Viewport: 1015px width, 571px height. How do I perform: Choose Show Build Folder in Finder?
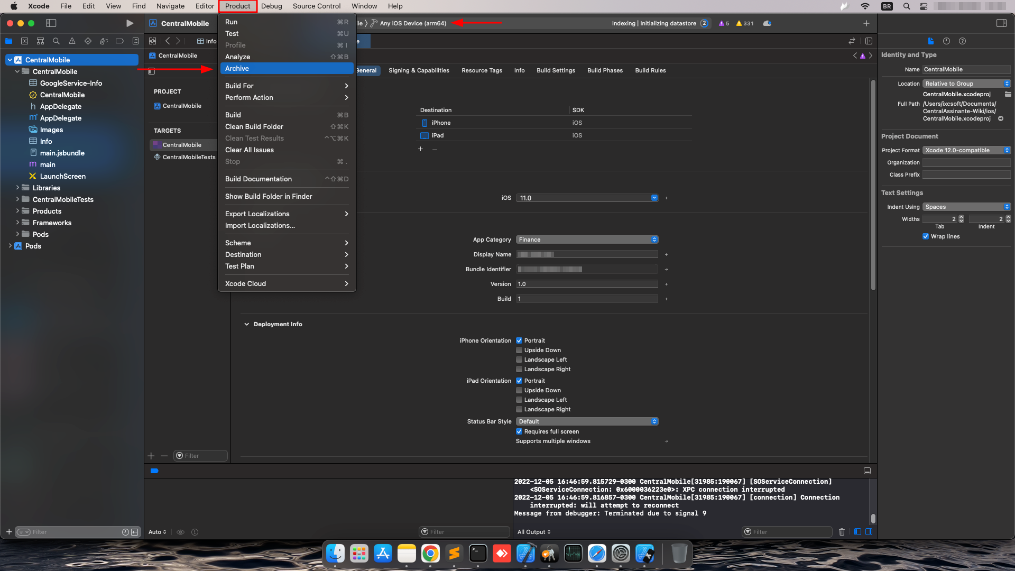click(x=287, y=196)
